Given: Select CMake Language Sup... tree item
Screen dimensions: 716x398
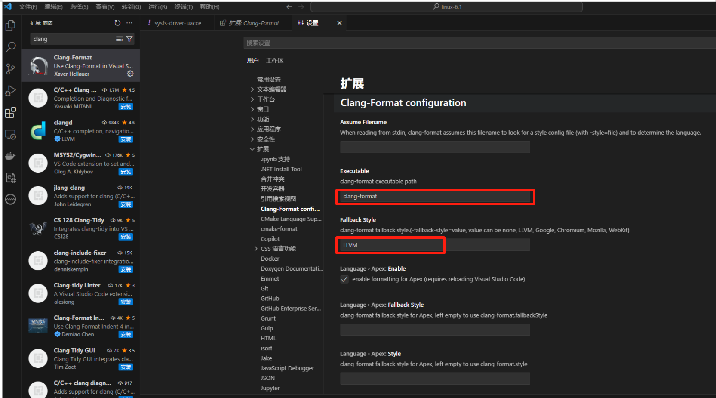Looking at the screenshot, I should coord(291,219).
